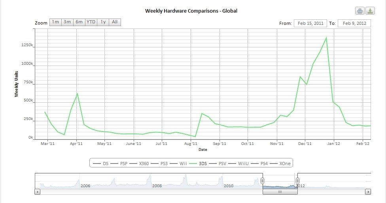This screenshot has height=203, width=386.
Task: Click the left navigator range handle
Action: click(262, 180)
